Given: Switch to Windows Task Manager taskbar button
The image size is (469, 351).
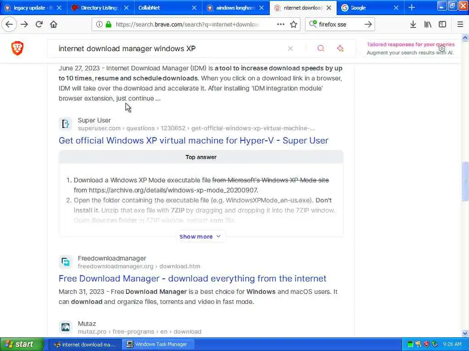Looking at the screenshot, I should (x=158, y=345).
